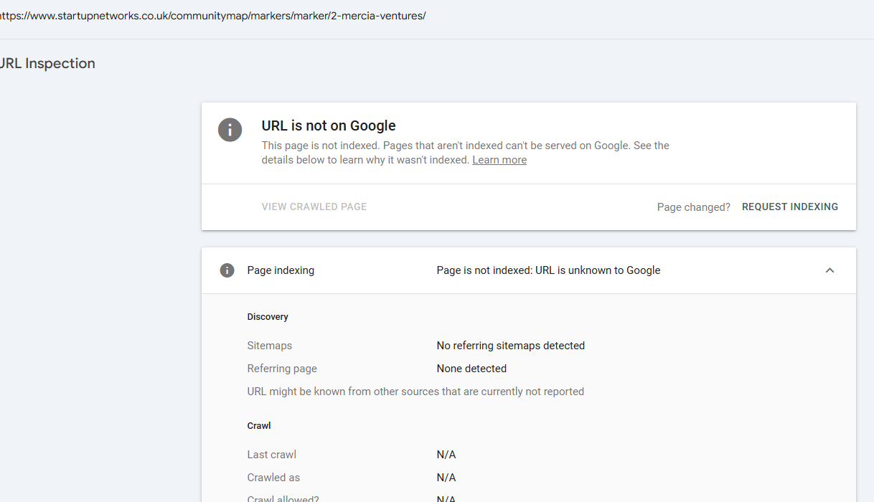The image size is (874, 502).
Task: Select the Last crawl label
Action: (x=271, y=455)
